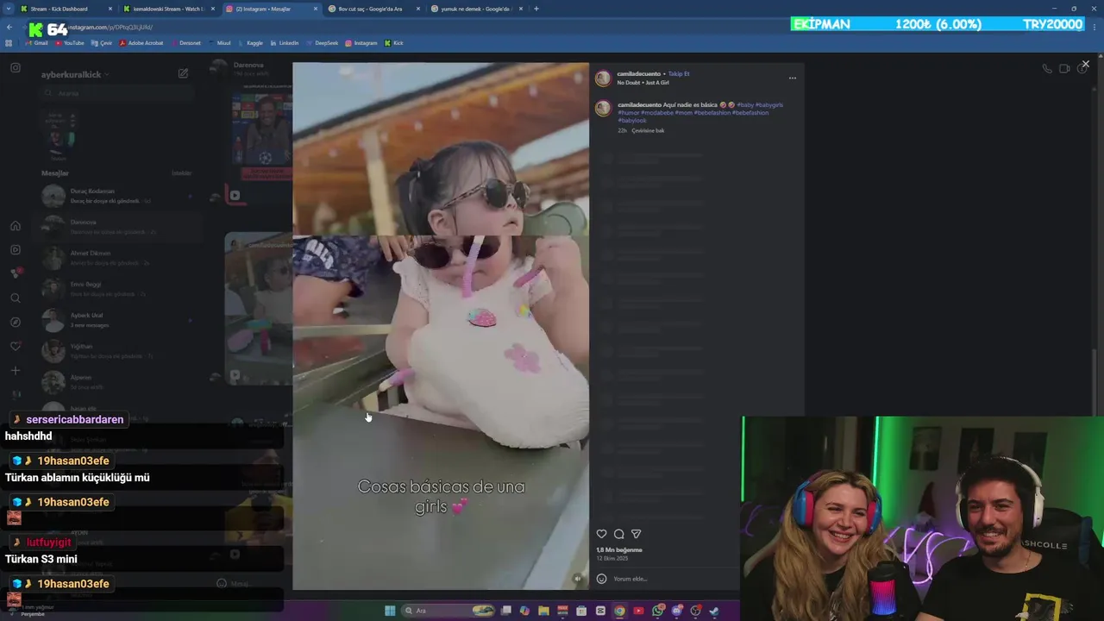Open the Ahmet Dikmen conversation
1104x621 pixels.
point(117,258)
